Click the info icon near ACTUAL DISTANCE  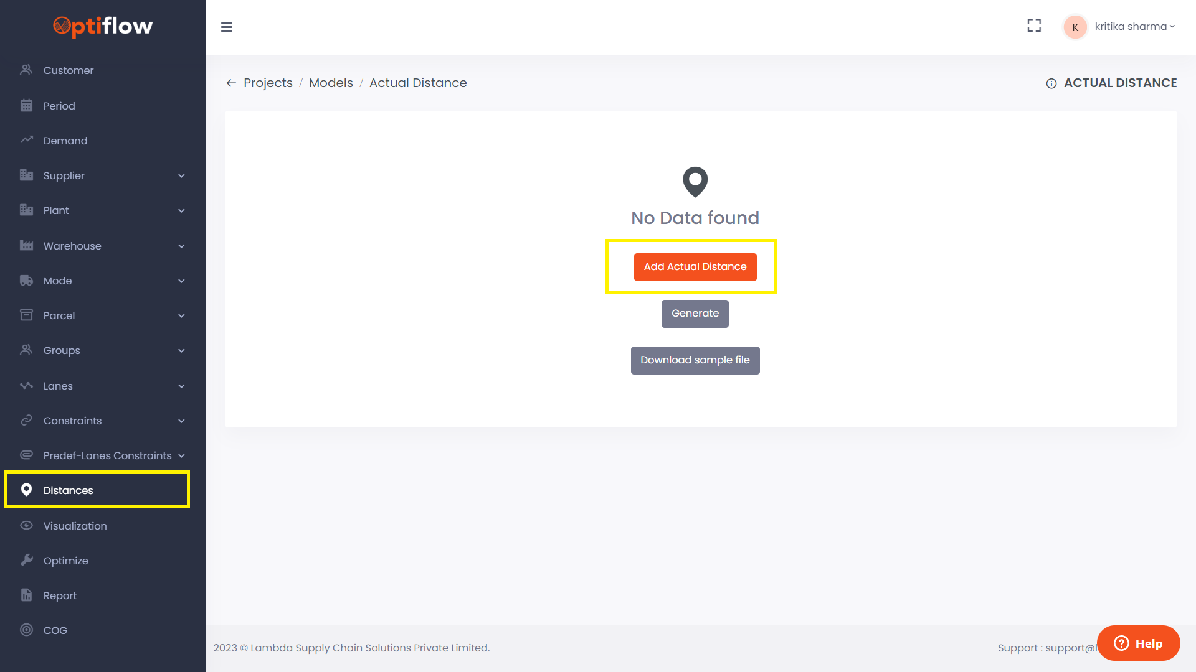coord(1051,83)
